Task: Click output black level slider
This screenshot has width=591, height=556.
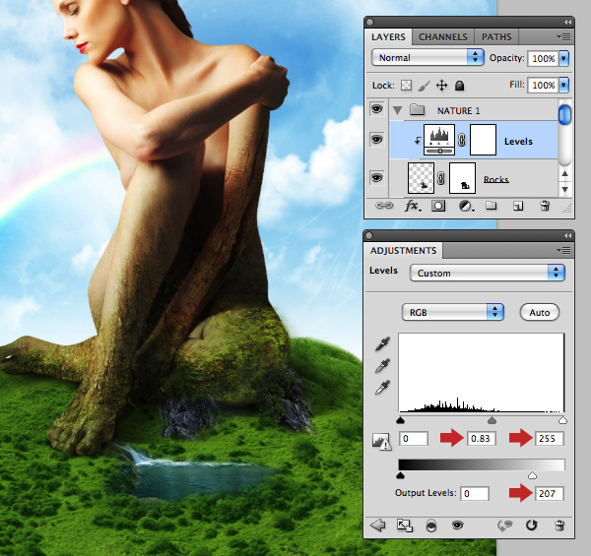Action: (401, 476)
